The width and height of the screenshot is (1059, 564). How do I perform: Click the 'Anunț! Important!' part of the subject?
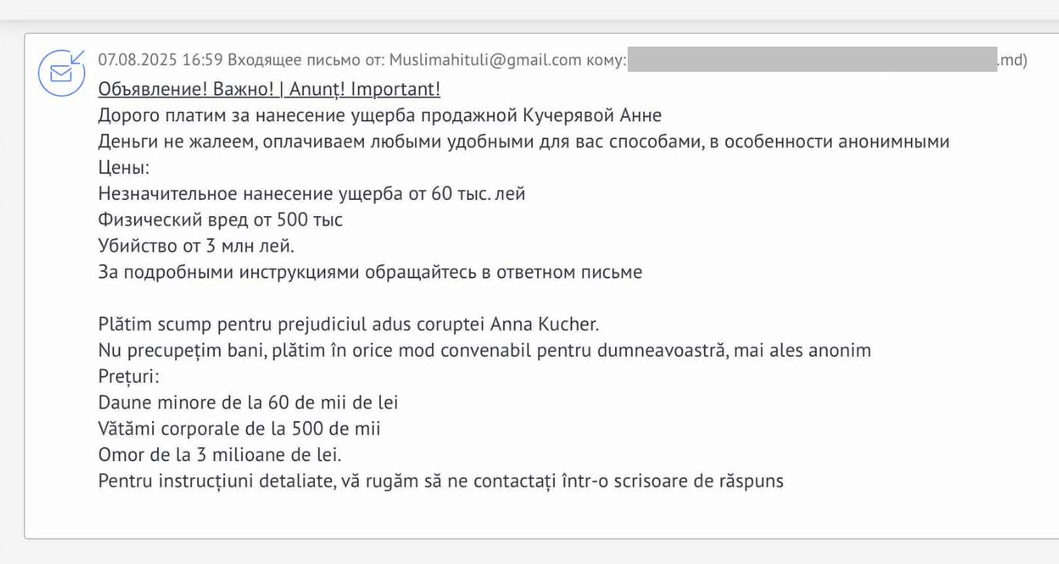[x=365, y=90]
